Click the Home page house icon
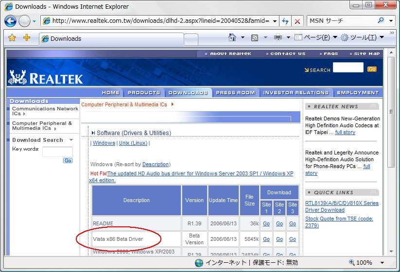Image resolution: width=400 pixels, height=272 pixels. [x=232, y=37]
